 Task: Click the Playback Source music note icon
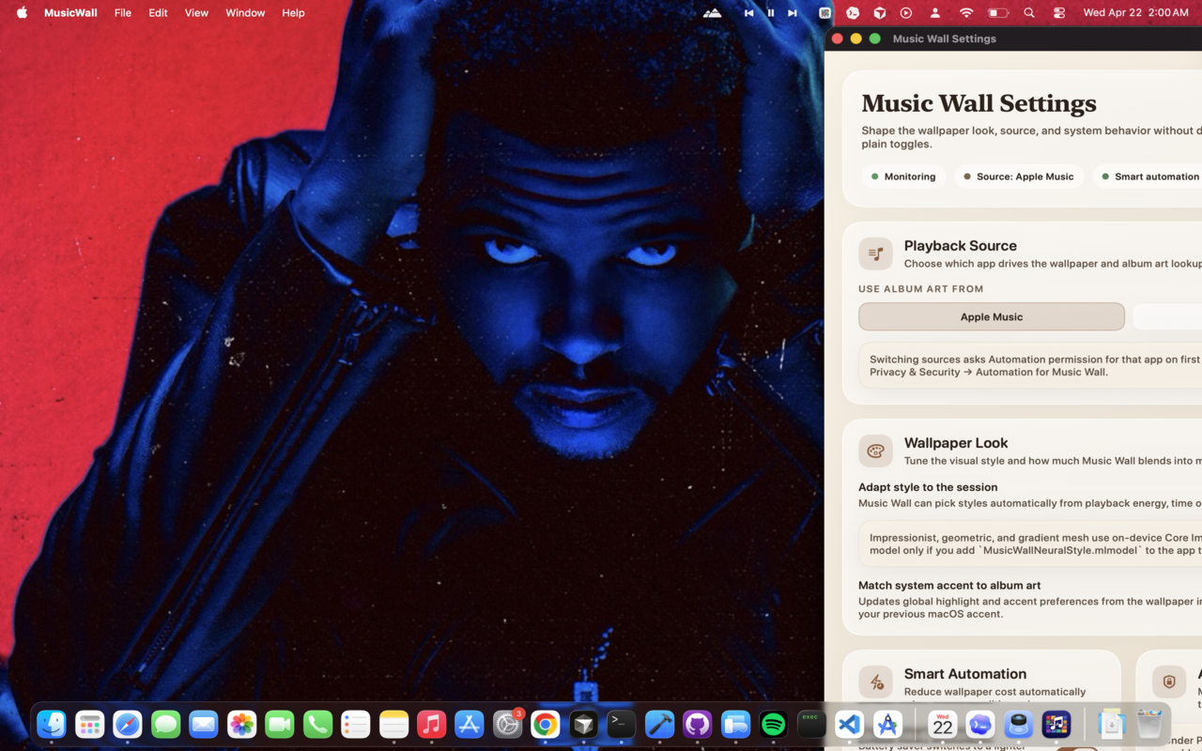pos(875,253)
